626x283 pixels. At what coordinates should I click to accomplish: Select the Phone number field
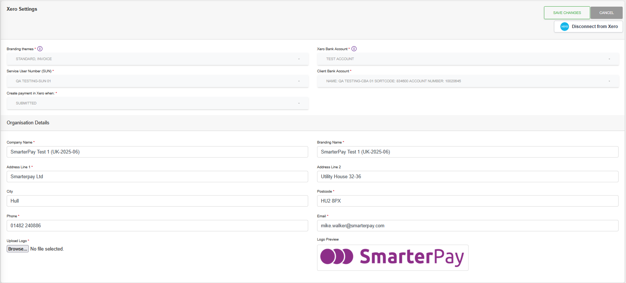pos(157,226)
